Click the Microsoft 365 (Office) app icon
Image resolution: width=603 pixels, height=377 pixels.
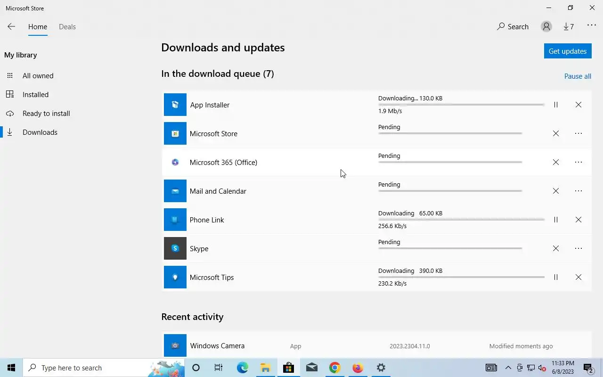[175, 162]
